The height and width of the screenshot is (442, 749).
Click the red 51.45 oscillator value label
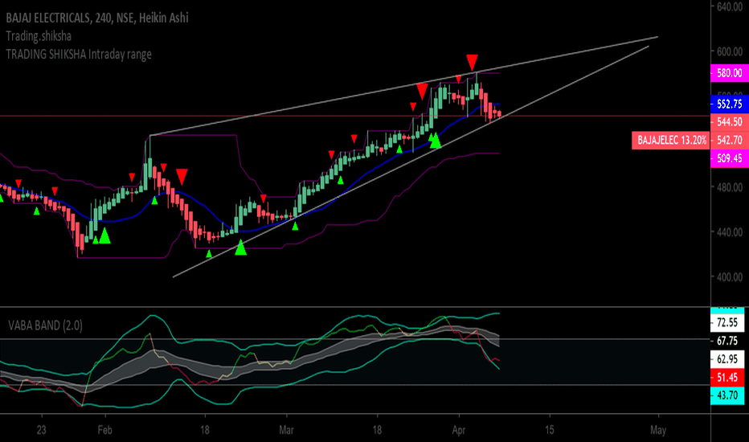click(727, 378)
